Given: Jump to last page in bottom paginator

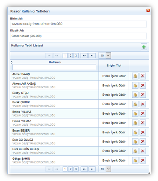Looking at the screenshot, I should point(92,169).
